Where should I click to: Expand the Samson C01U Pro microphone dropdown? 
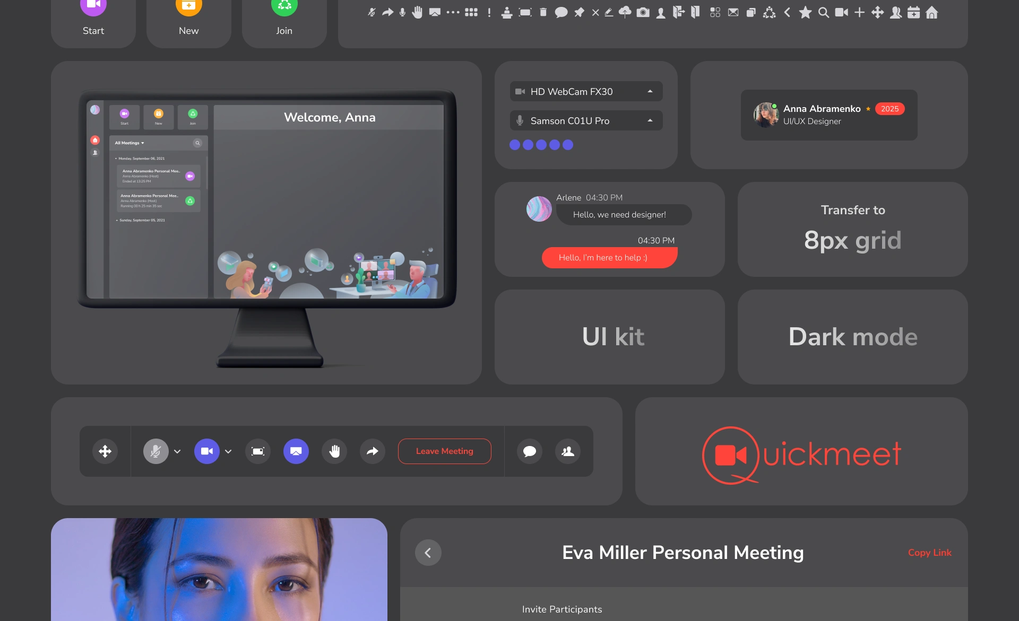pos(650,120)
